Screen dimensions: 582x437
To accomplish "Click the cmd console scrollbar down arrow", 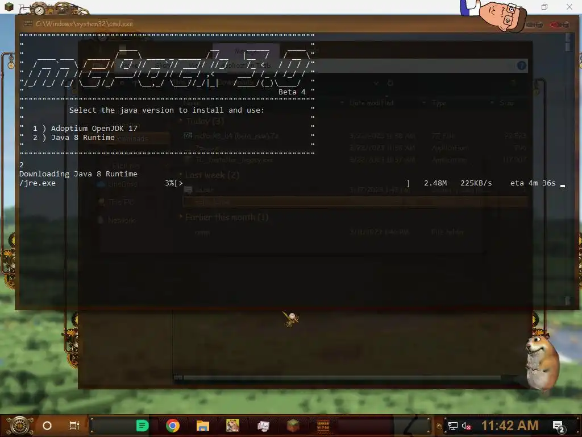I will coord(568,301).
